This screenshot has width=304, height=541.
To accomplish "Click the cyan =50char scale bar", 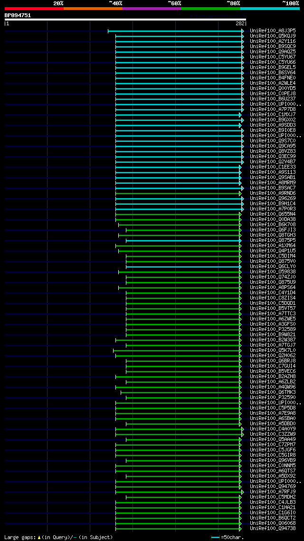I will pyautogui.click(x=215, y=538).
